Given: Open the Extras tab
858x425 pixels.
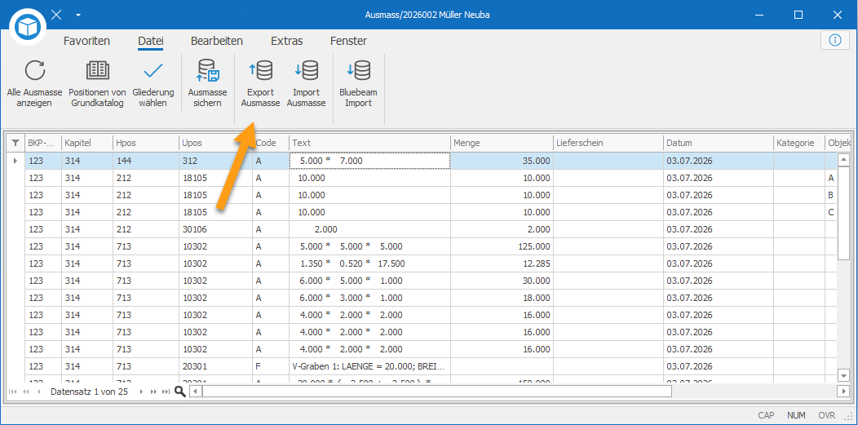Looking at the screenshot, I should click(x=287, y=41).
